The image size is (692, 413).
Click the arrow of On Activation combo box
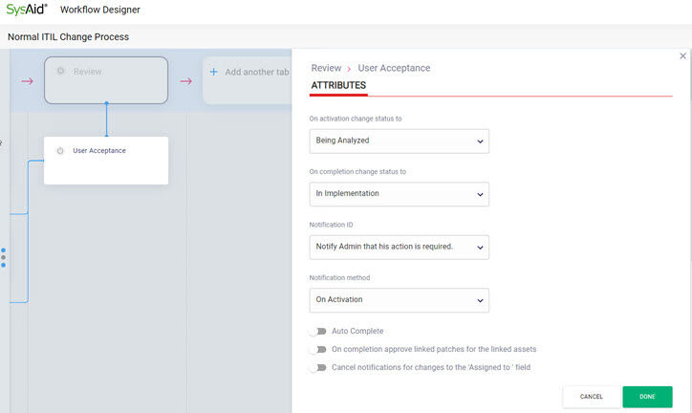coord(480,300)
